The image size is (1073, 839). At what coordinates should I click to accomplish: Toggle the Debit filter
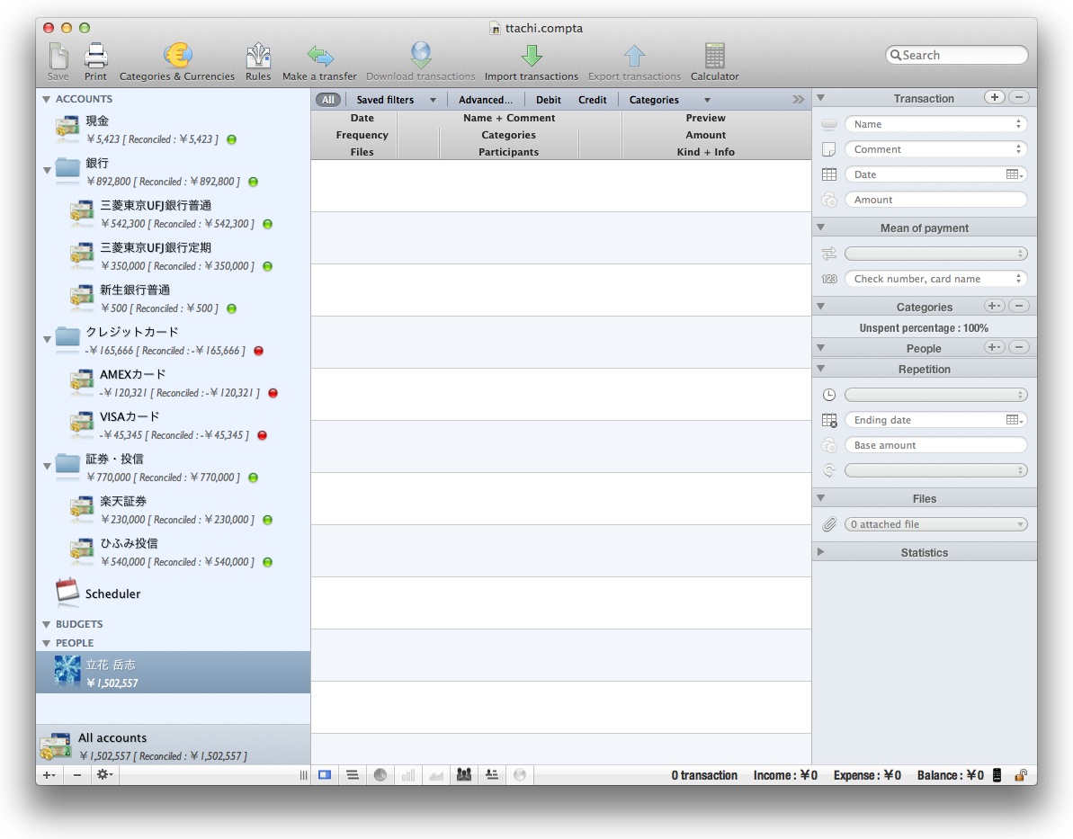(548, 100)
